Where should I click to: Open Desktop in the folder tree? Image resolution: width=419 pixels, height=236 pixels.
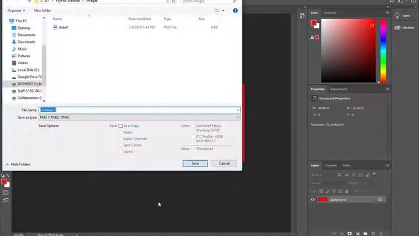(24, 28)
